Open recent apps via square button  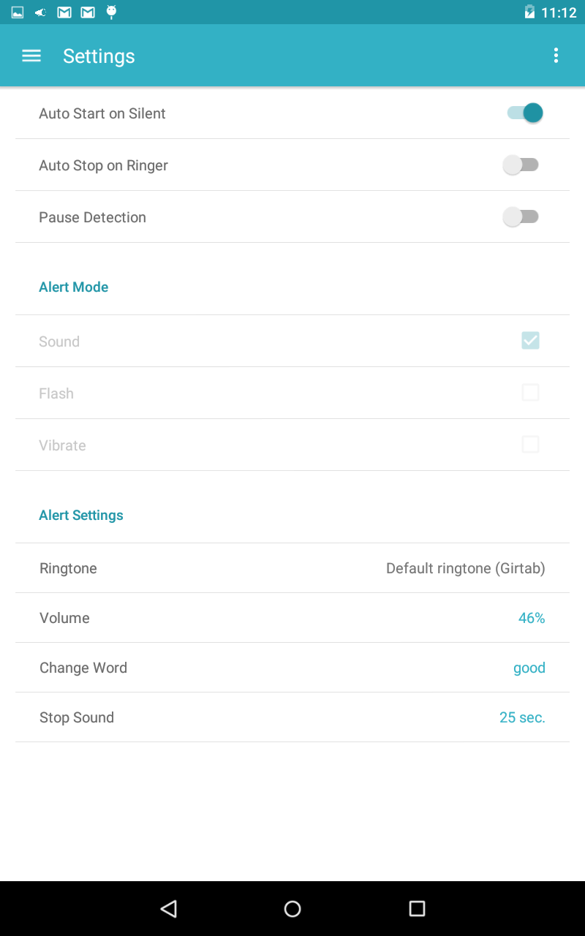417,908
